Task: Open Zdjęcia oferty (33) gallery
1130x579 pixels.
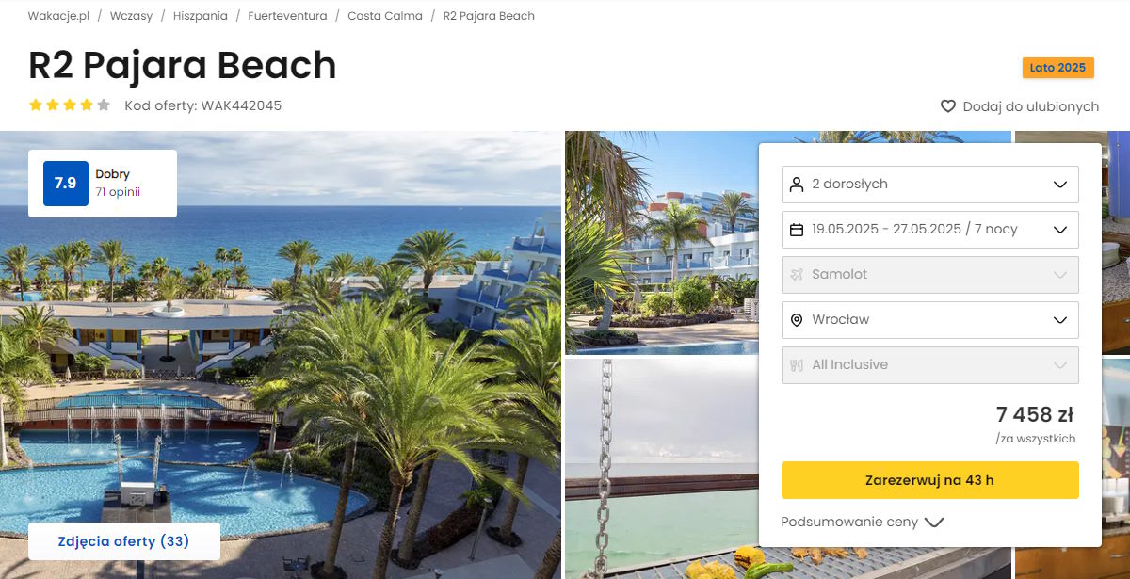Action: [124, 541]
